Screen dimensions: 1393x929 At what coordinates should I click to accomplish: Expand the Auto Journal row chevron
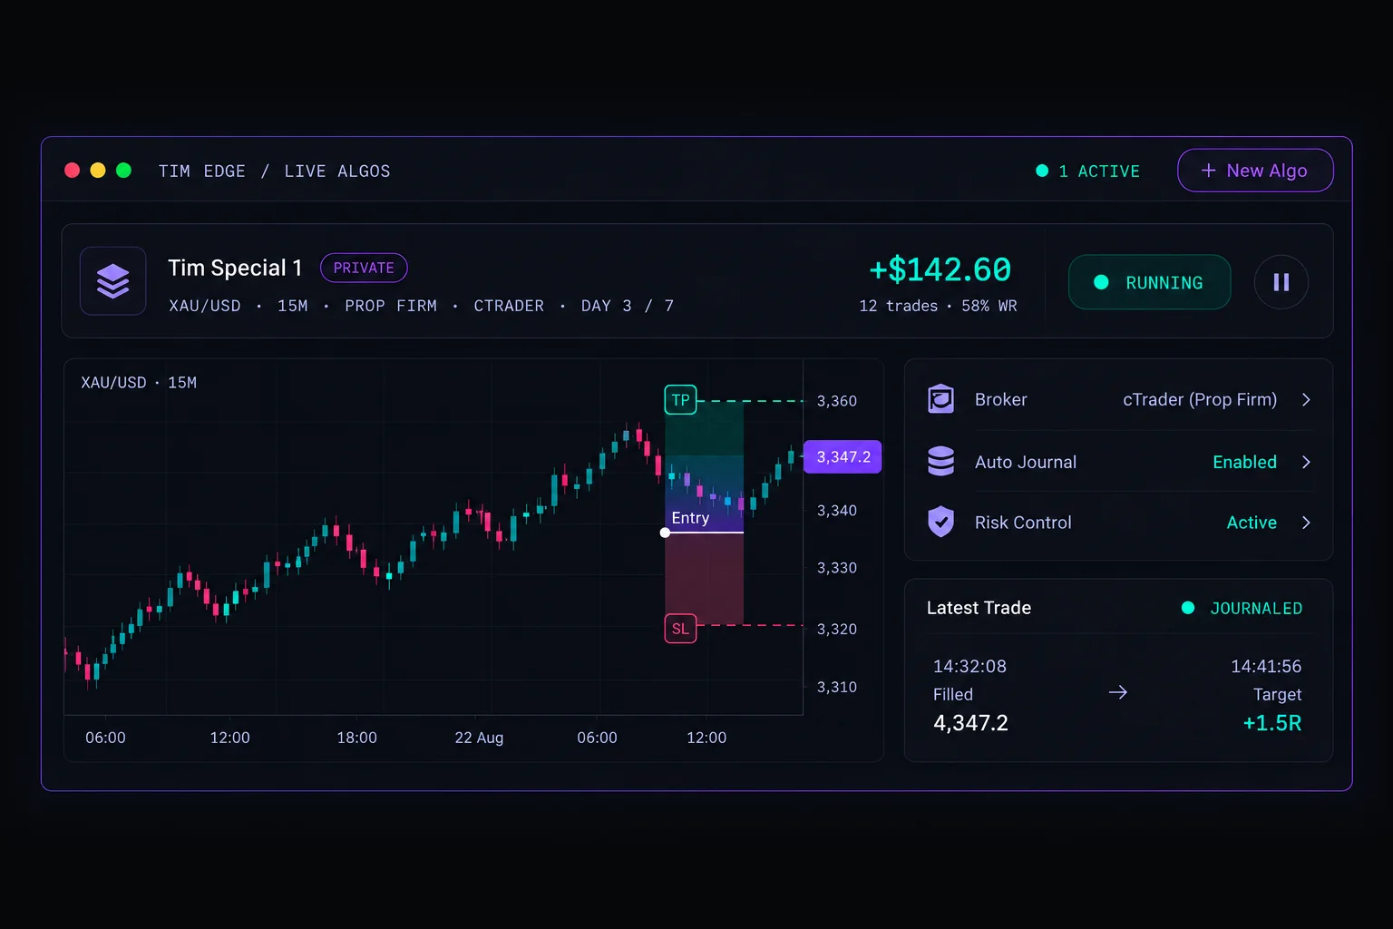(1306, 462)
